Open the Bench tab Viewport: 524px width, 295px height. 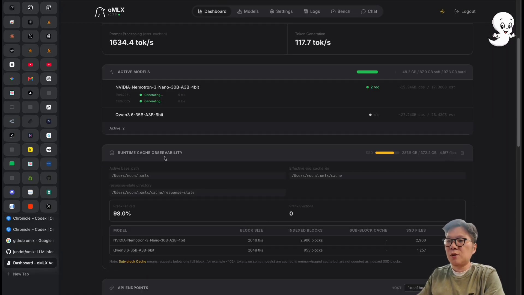click(340, 11)
